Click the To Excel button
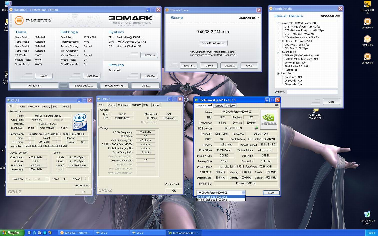 coord(209,66)
